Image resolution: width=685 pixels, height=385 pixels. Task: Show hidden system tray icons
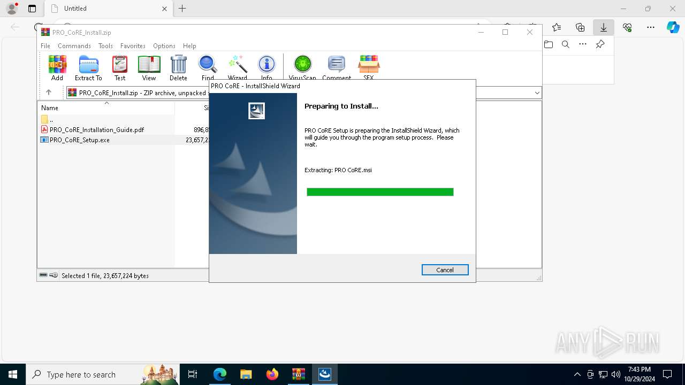click(577, 374)
